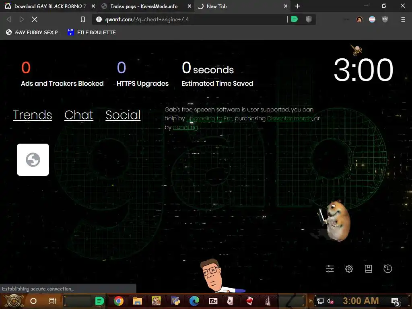Open settings gear icon on new tab page

[349, 268]
